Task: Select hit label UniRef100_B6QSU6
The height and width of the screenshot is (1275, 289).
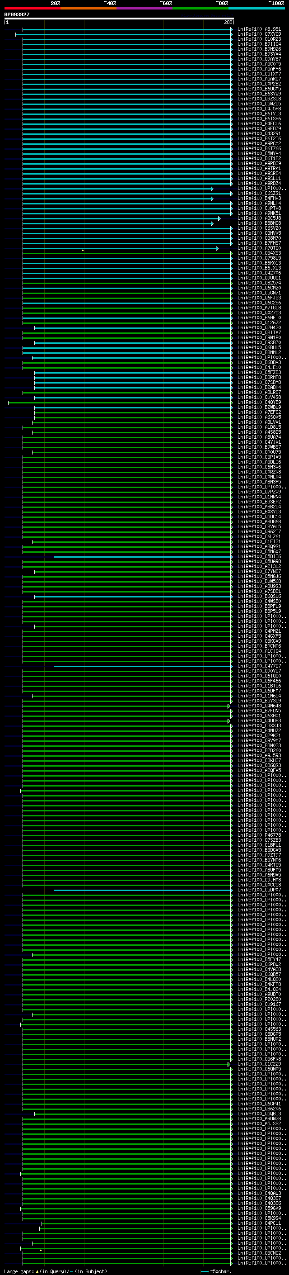Action: click(x=259, y=597)
